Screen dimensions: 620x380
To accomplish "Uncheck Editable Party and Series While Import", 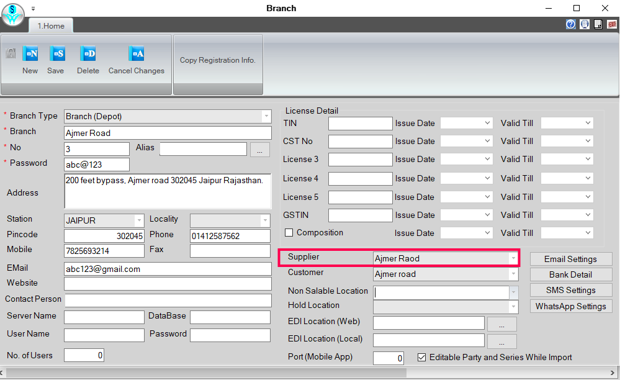I will 421,358.
